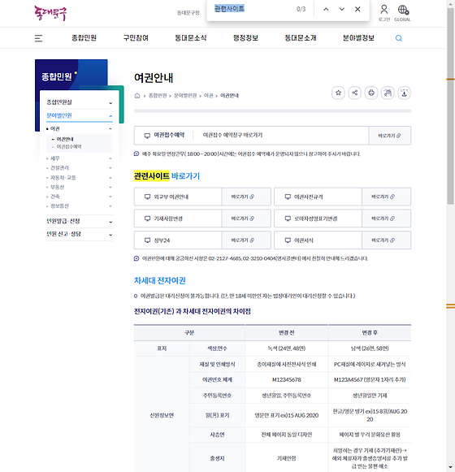Click the print page icon
This screenshot has width=455, height=472.
coord(371,93)
